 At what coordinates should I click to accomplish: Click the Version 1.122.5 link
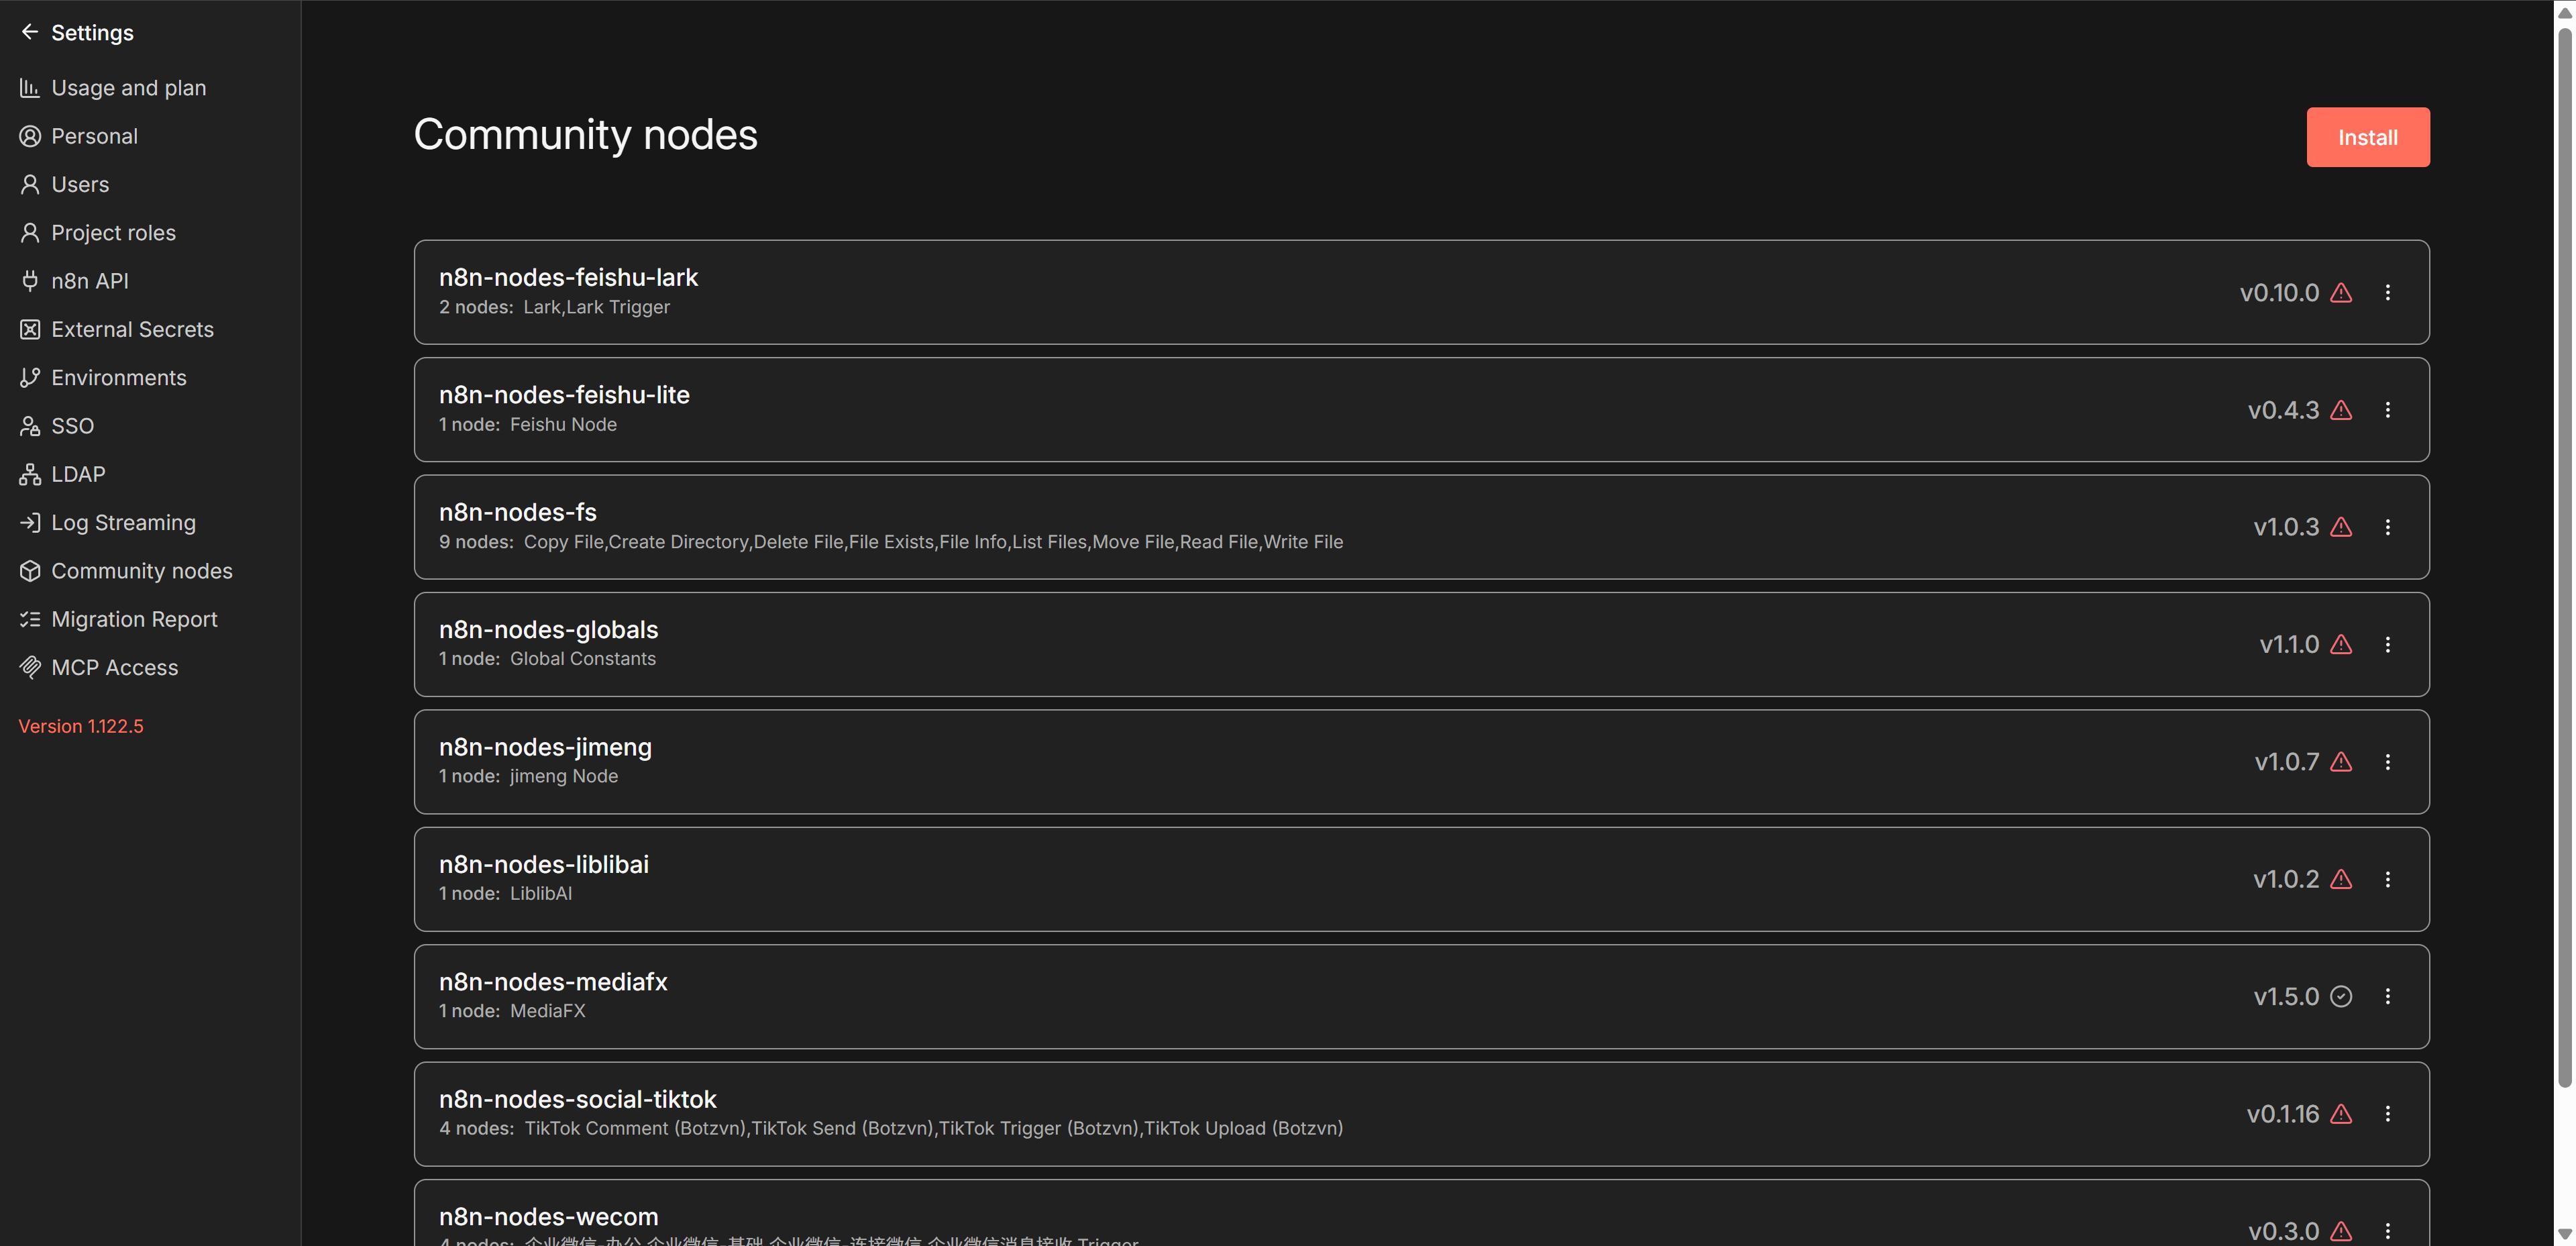pos(81,726)
